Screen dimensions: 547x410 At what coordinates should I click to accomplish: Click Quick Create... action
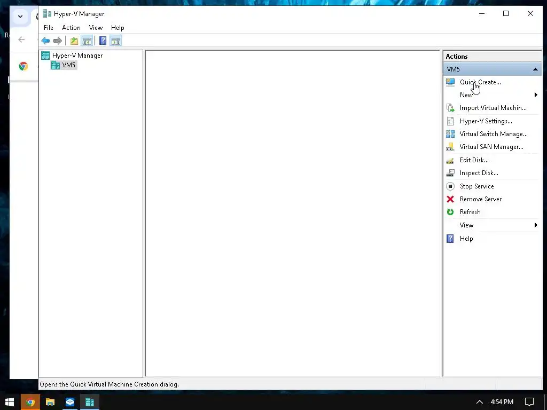pyautogui.click(x=480, y=82)
